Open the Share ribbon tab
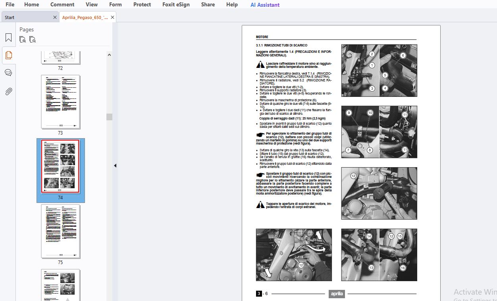 point(208,4)
